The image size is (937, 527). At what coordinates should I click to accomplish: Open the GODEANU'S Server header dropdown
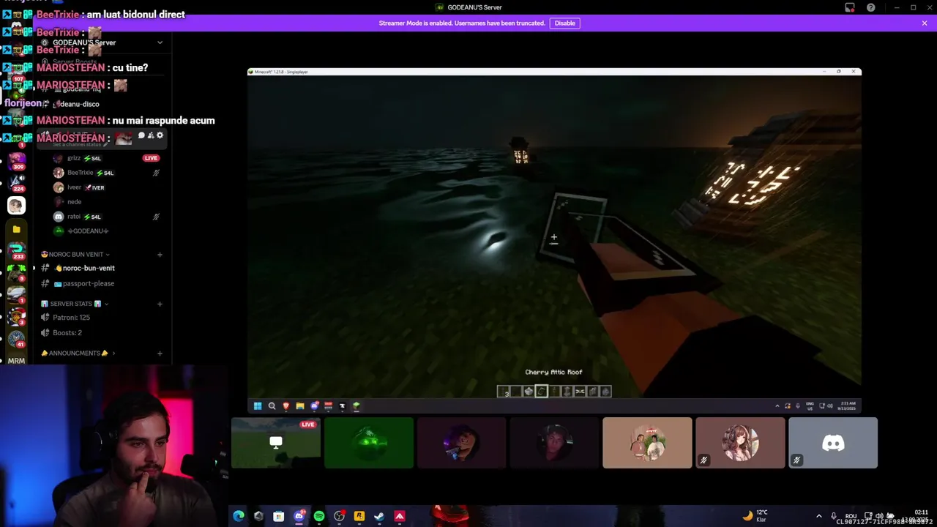160,42
